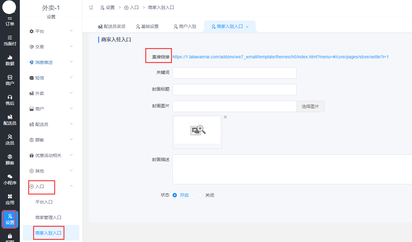The width and height of the screenshot is (412, 242).
Task: Expand the 短信 menu chevron
Action: coord(71,77)
